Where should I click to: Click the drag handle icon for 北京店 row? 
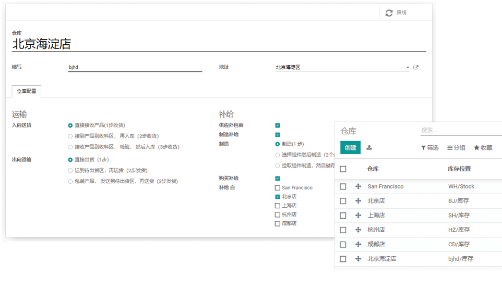358,201
